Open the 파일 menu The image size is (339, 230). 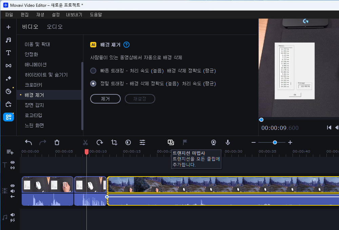(x=9, y=15)
